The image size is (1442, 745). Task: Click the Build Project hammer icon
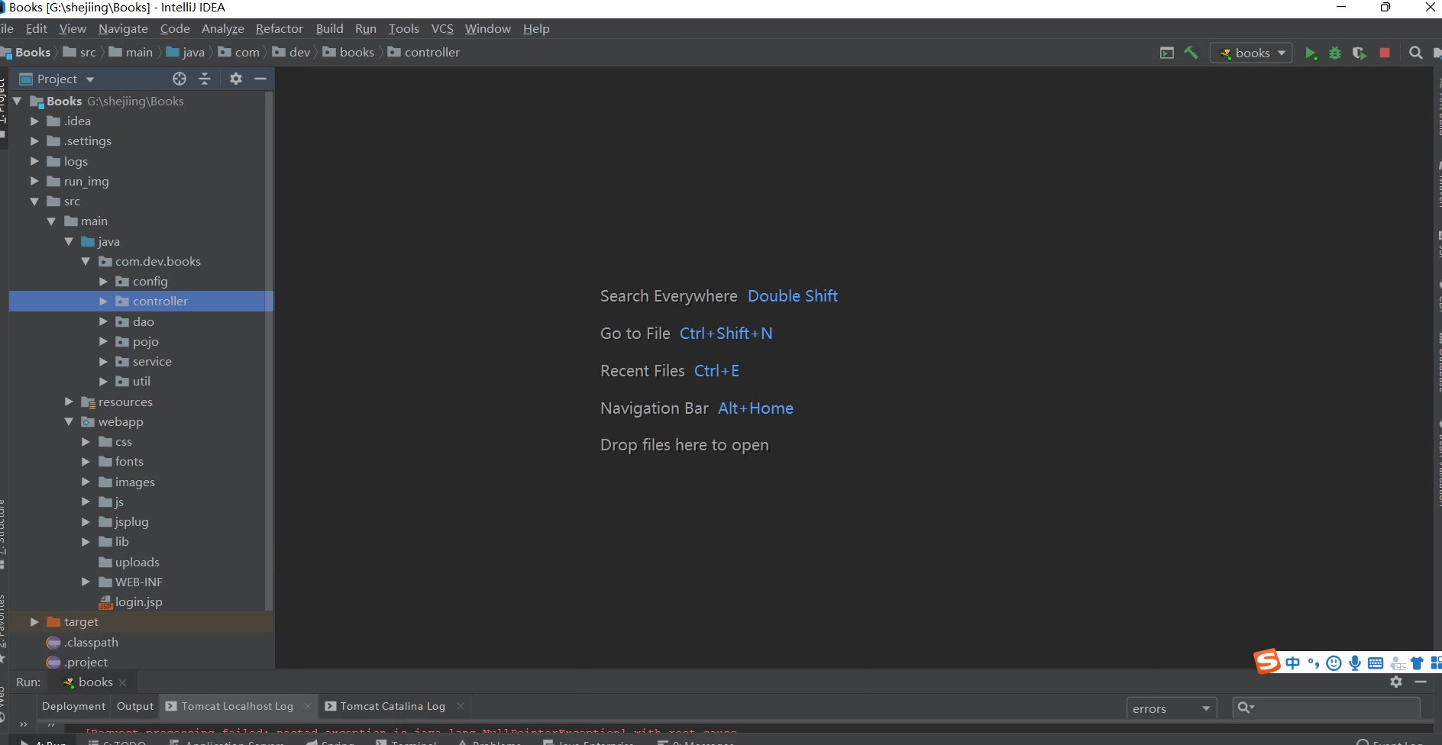[1191, 53]
